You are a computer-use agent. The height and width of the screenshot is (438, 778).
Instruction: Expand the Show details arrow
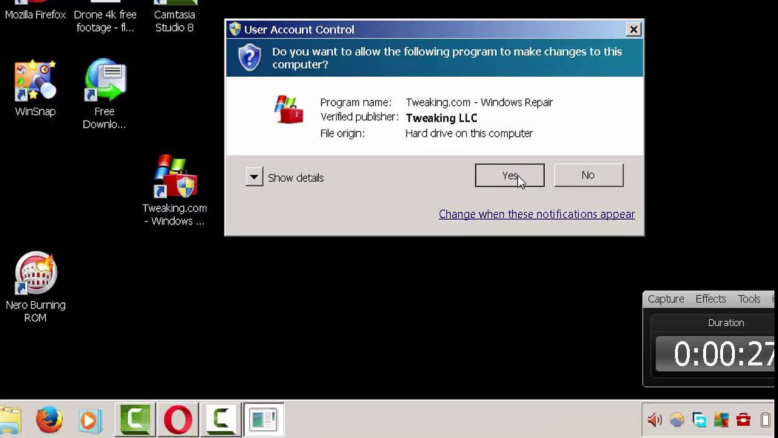click(x=254, y=177)
